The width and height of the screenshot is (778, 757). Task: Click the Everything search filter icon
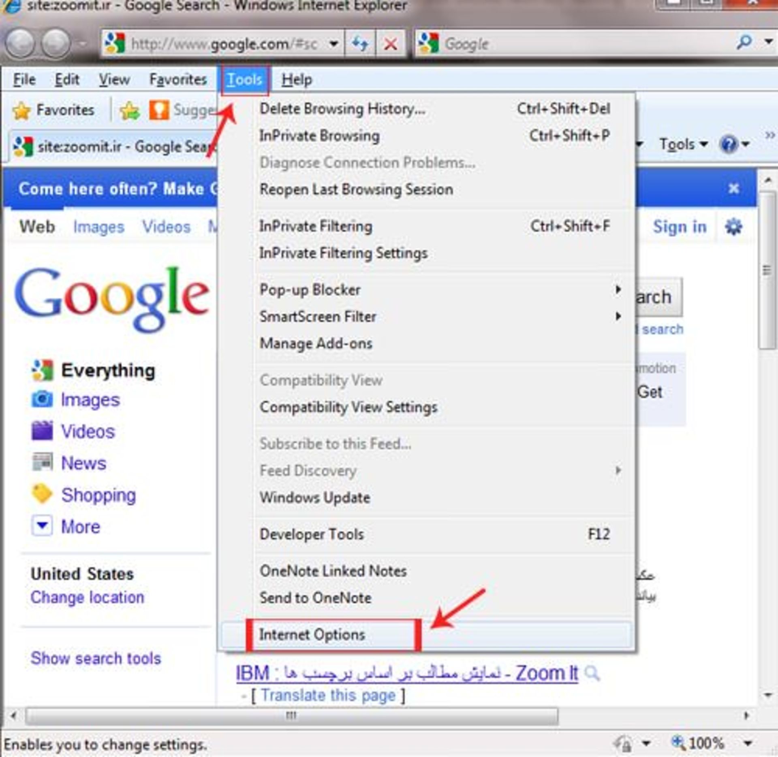[x=42, y=370]
